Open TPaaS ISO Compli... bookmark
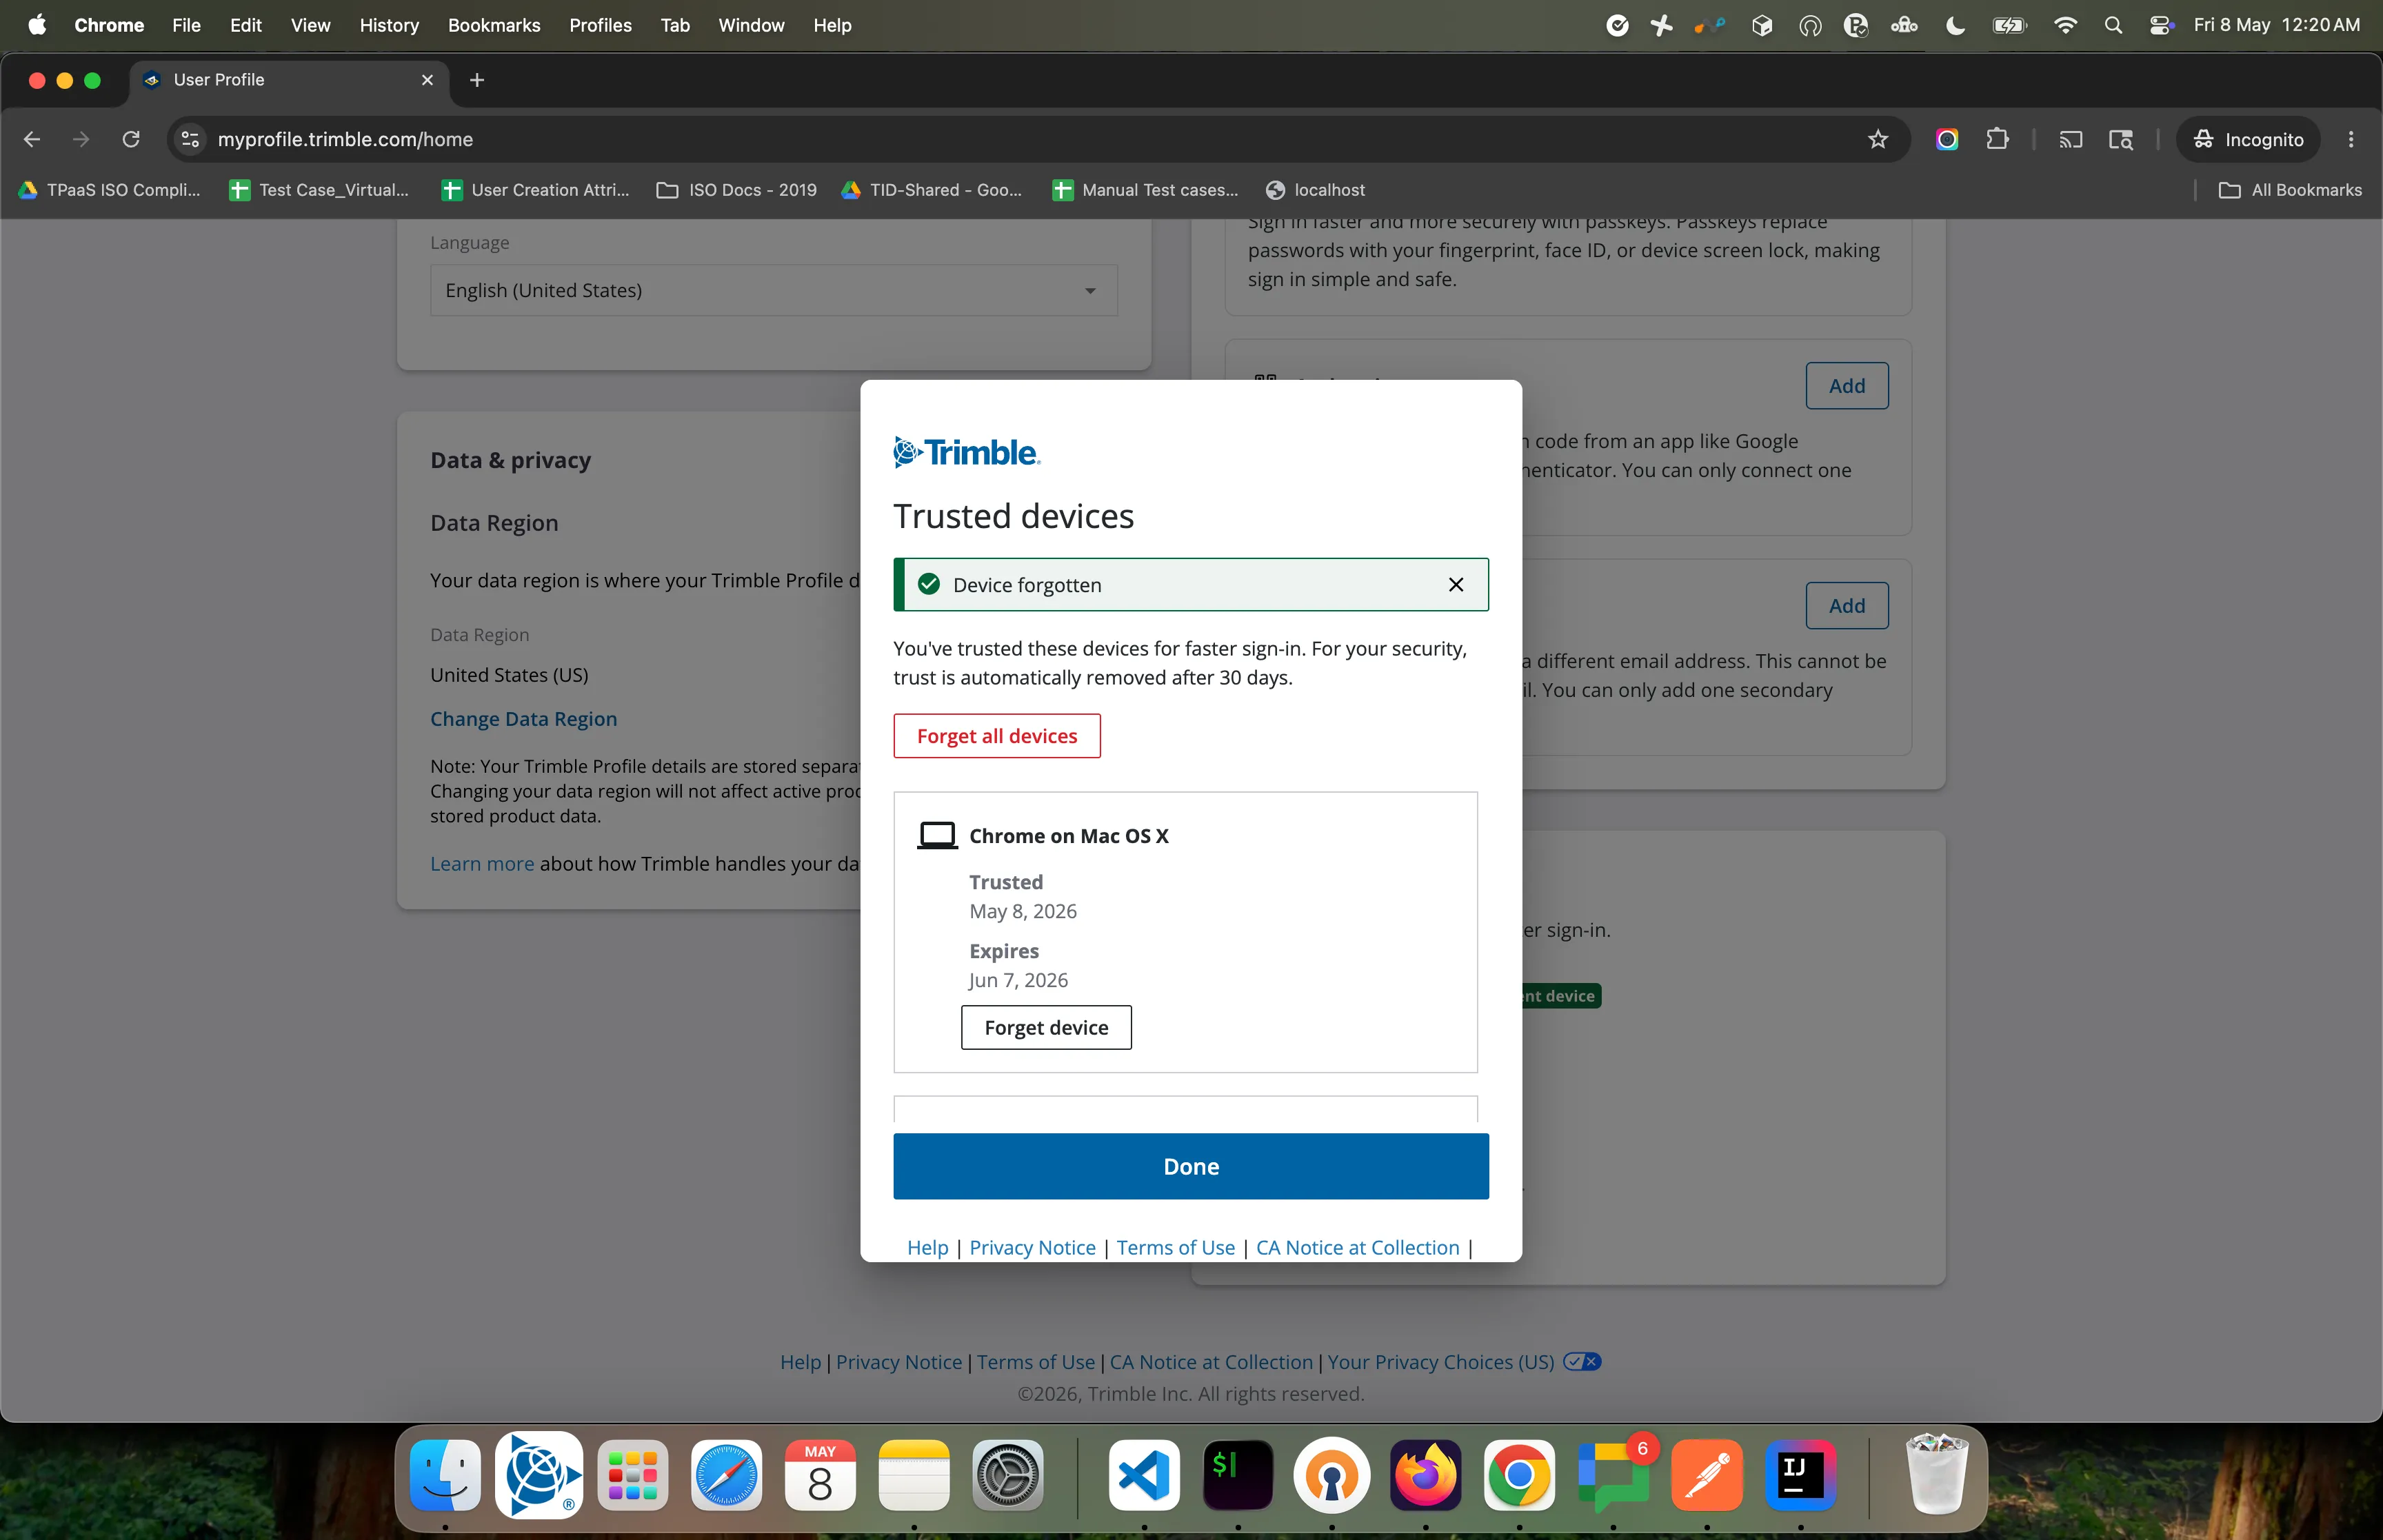2383x1540 pixels. (110, 190)
